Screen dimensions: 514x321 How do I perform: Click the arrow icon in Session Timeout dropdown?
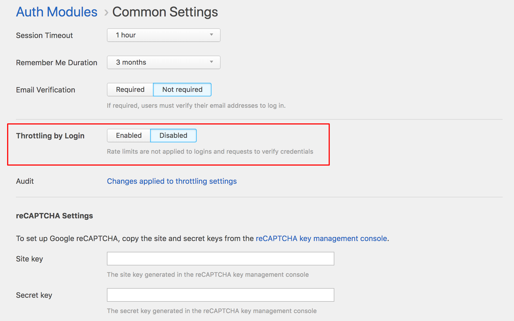tap(211, 35)
